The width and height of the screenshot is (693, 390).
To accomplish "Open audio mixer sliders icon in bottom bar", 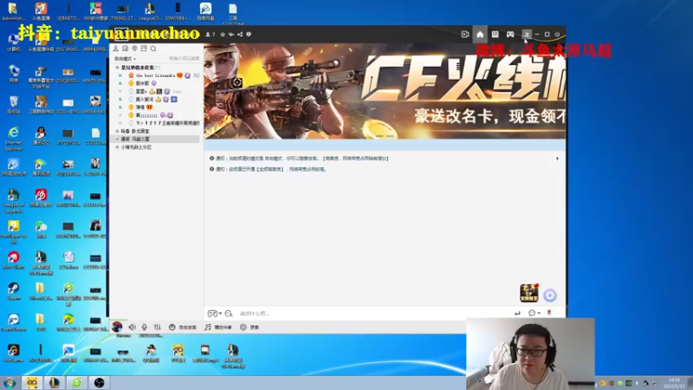I will 158,328.
